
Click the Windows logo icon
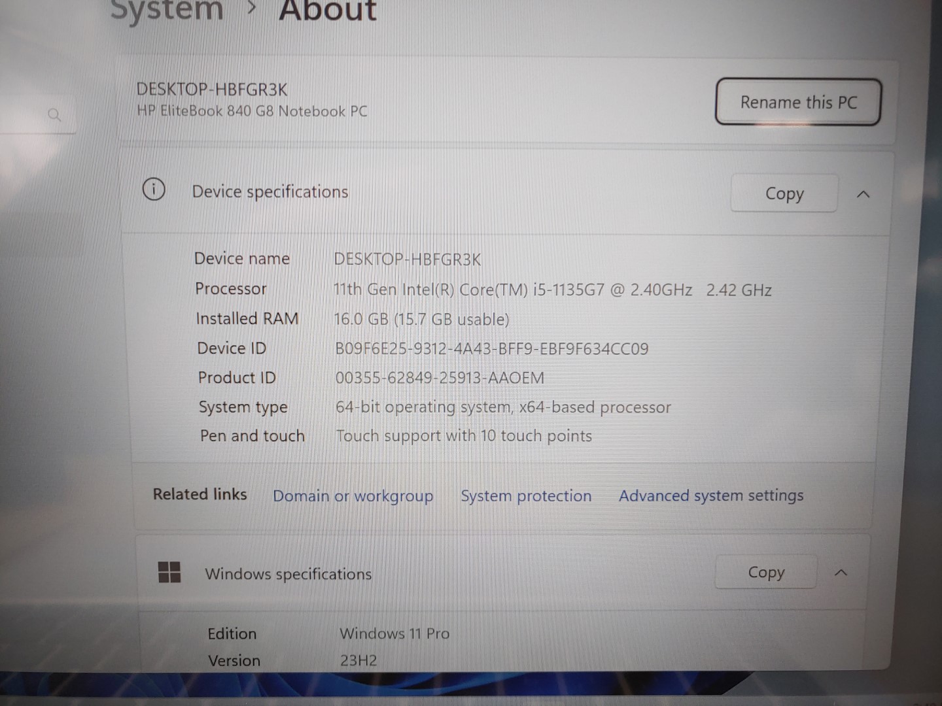pos(169,572)
